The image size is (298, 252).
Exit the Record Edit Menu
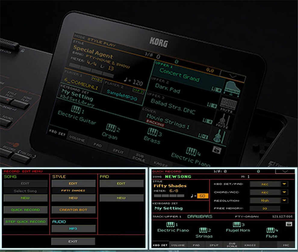click(x=73, y=241)
